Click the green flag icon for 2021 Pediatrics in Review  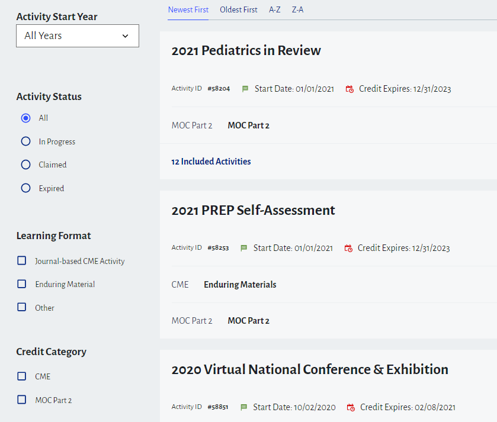point(245,89)
